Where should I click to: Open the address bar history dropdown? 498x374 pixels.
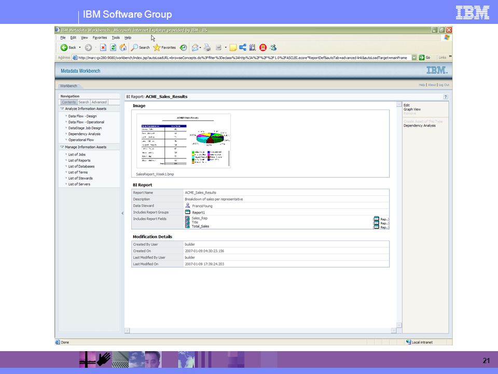[414, 58]
